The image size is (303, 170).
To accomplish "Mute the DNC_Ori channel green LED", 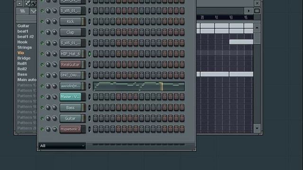I will (42, 76).
